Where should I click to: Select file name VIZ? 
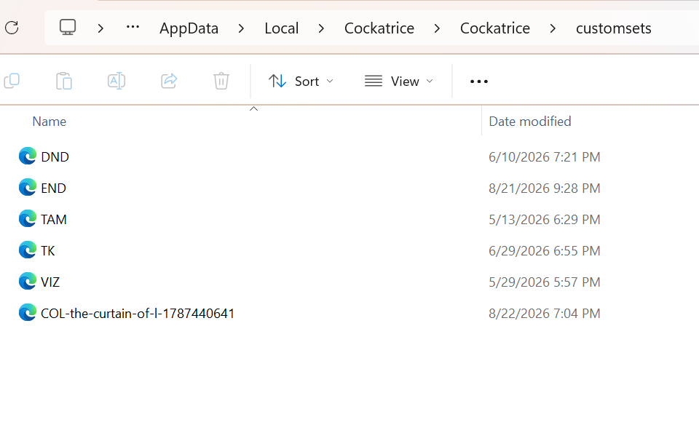click(x=50, y=282)
